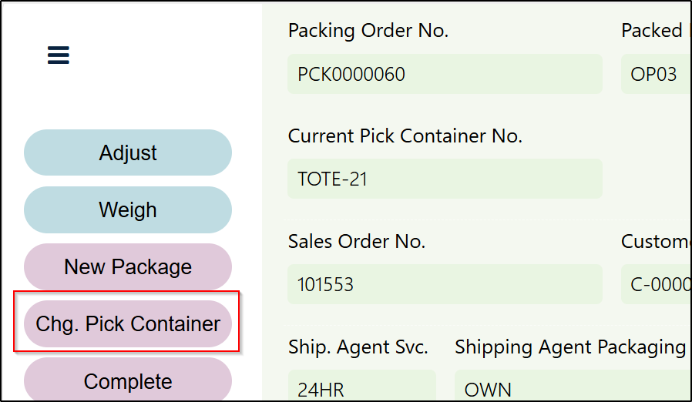The height and width of the screenshot is (402, 692).
Task: Click the Customer label text
Action: pyautogui.click(x=654, y=241)
